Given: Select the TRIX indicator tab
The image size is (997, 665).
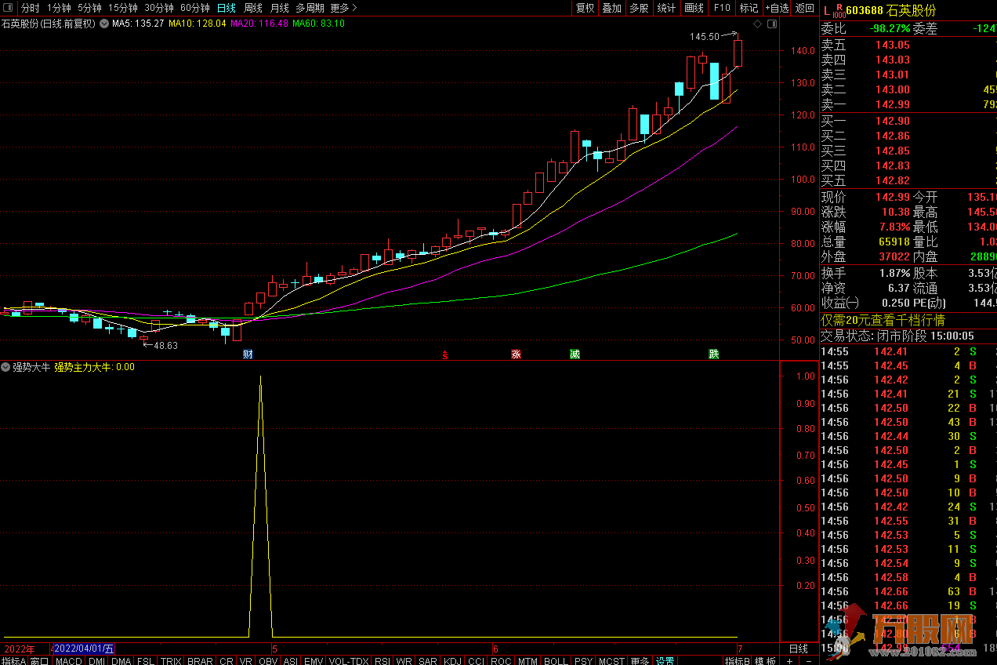Looking at the screenshot, I should click(x=171, y=661).
